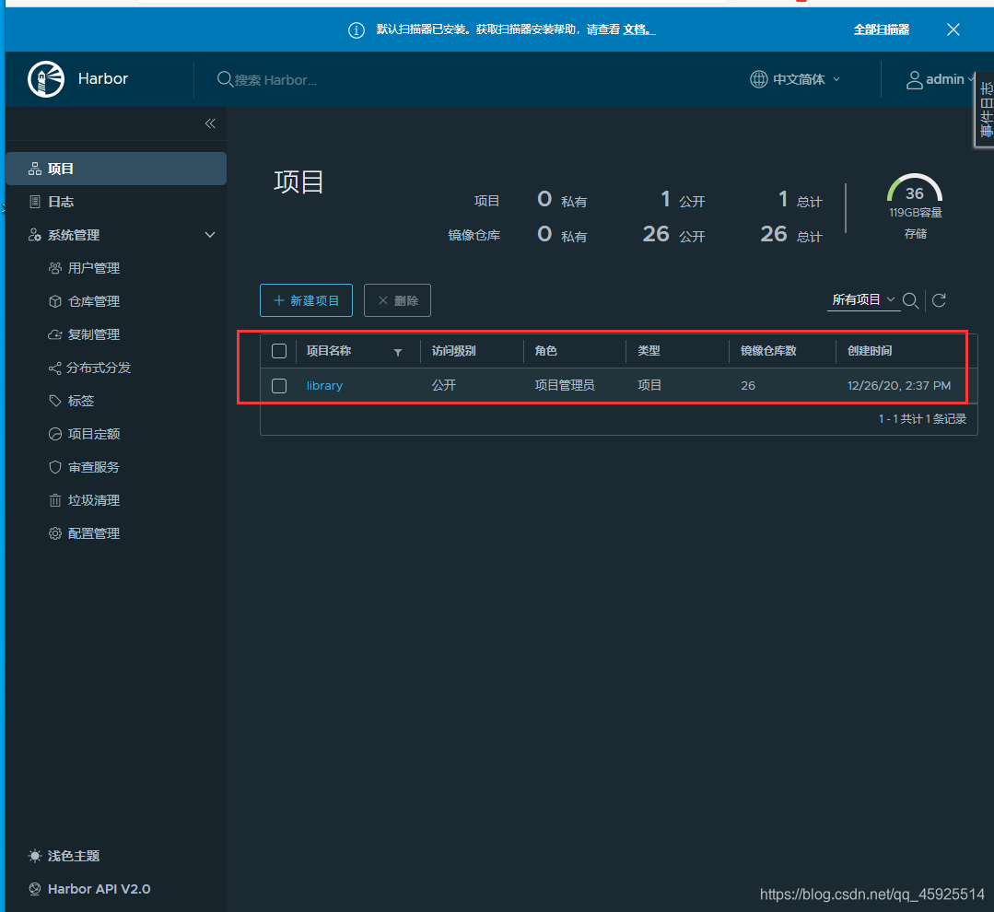Open 垃圾清理 in sidebar
The image size is (994, 912).
pyautogui.click(x=93, y=500)
